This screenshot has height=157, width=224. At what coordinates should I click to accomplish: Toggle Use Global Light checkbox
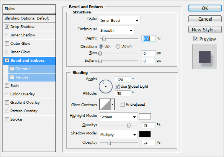tap(117, 86)
